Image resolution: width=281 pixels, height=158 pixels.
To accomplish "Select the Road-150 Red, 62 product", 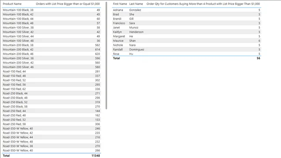I will pos(14,89).
